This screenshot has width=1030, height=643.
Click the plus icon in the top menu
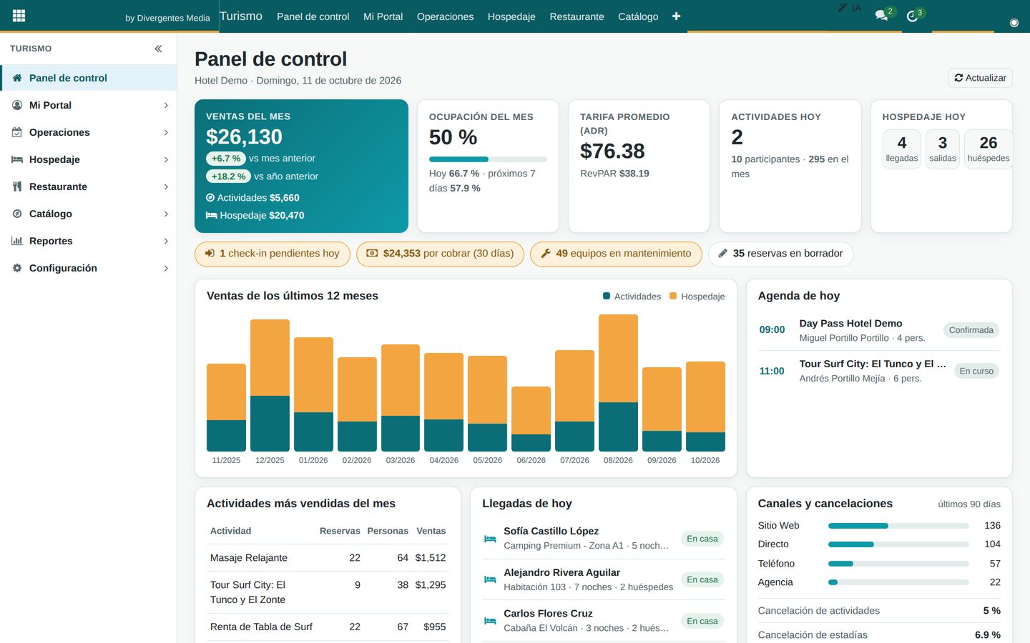(676, 16)
